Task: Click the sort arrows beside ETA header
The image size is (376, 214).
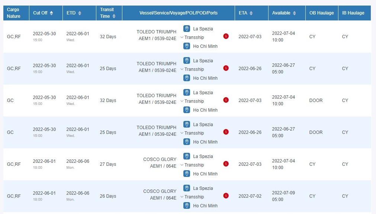Action: [251, 13]
